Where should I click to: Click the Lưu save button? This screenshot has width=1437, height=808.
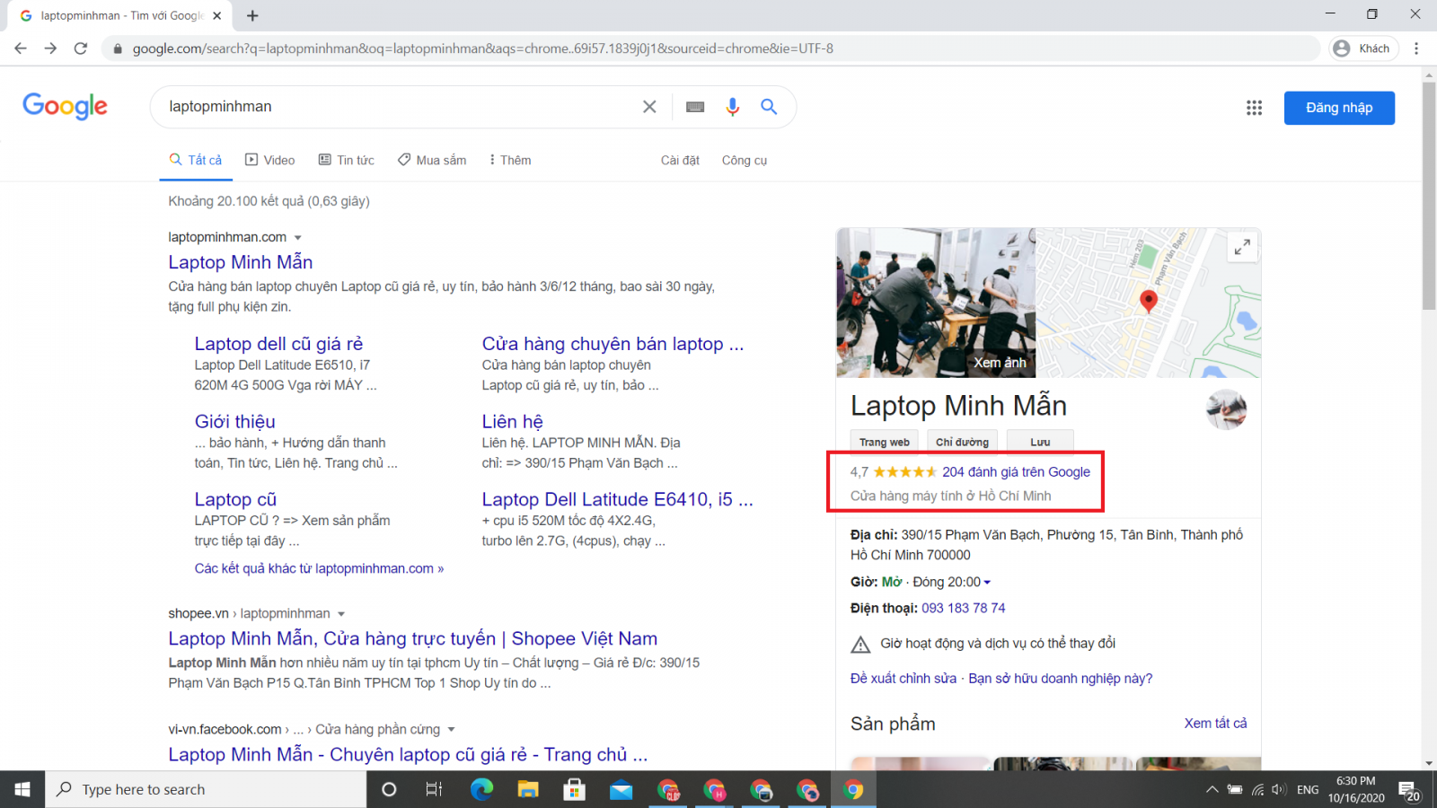(x=1040, y=442)
